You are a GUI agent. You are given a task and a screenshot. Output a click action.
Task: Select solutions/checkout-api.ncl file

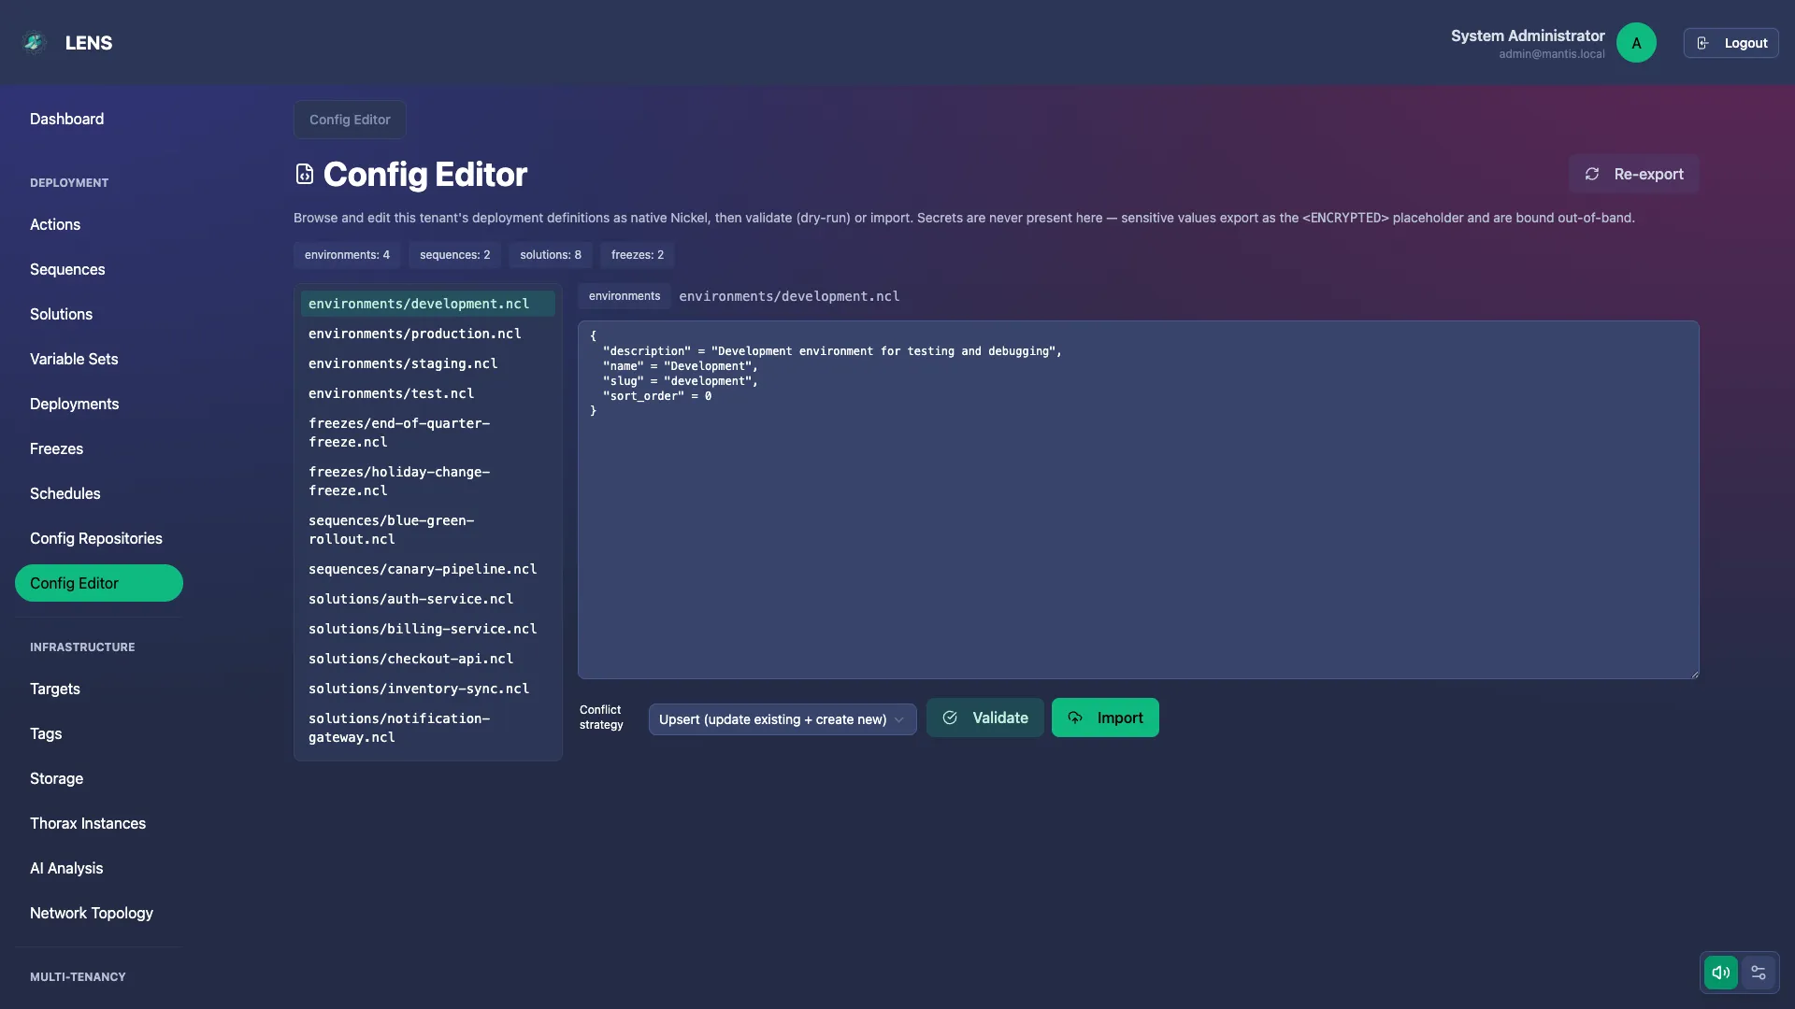(428, 659)
